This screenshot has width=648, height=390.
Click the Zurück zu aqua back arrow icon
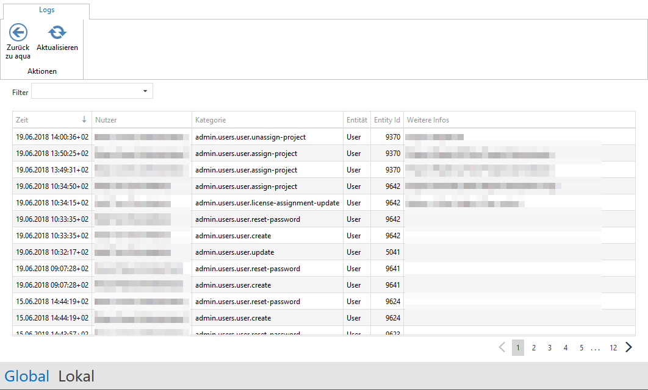18,33
